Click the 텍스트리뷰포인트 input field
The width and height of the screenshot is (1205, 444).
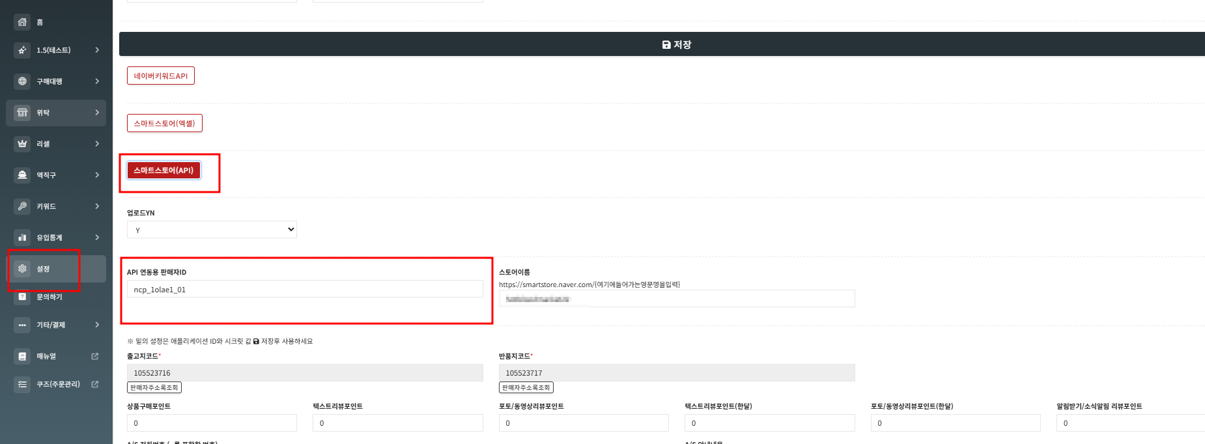[x=398, y=423]
